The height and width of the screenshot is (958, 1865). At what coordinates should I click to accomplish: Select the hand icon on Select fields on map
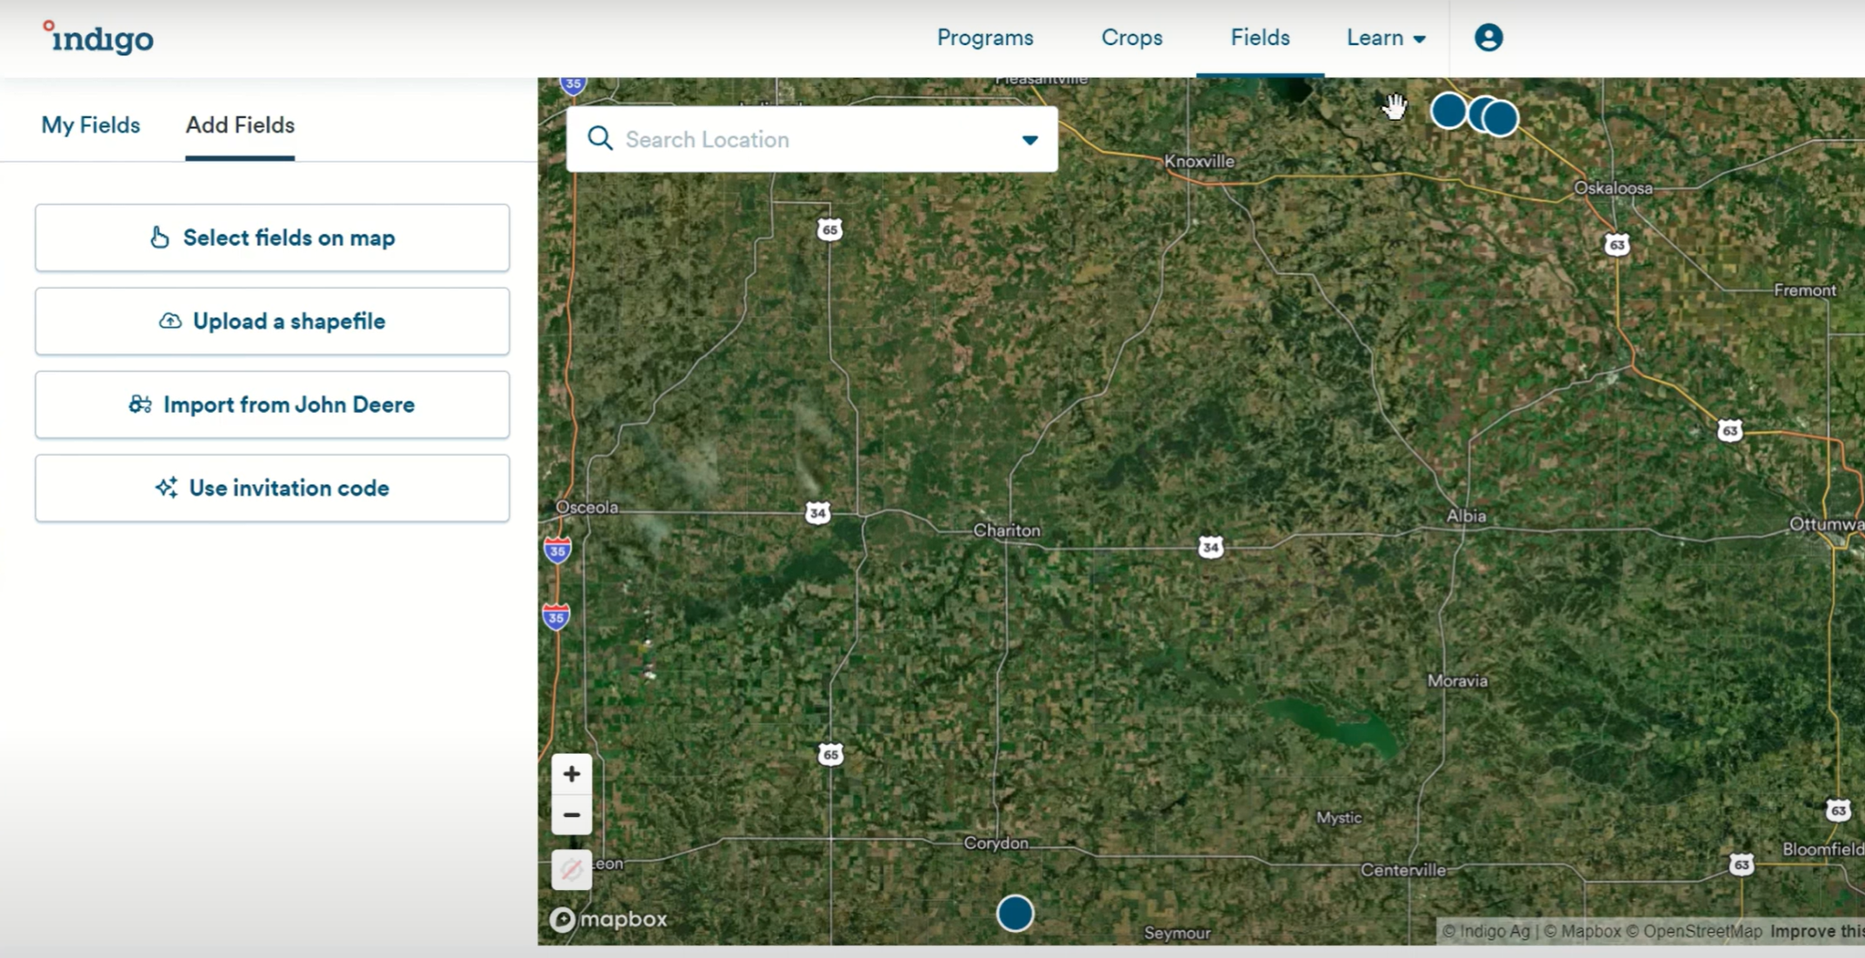tap(160, 236)
